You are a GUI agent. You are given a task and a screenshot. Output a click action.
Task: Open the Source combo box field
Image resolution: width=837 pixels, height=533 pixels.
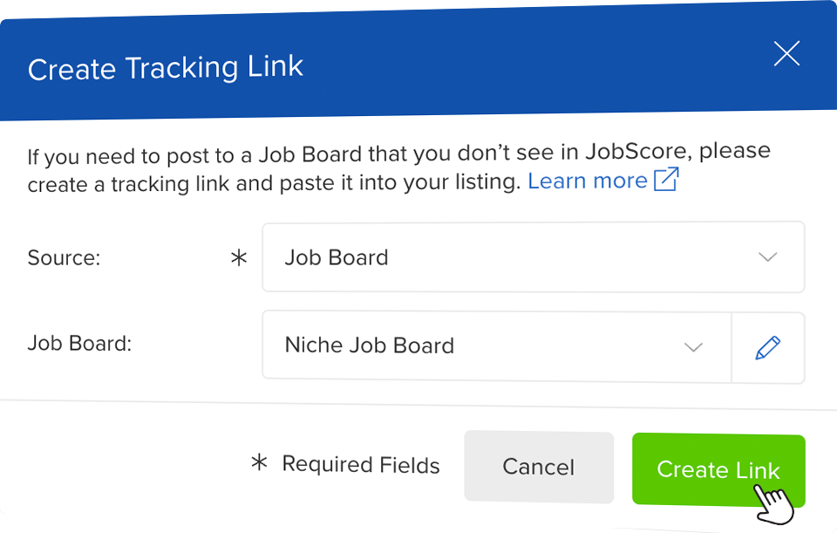pos(533,257)
